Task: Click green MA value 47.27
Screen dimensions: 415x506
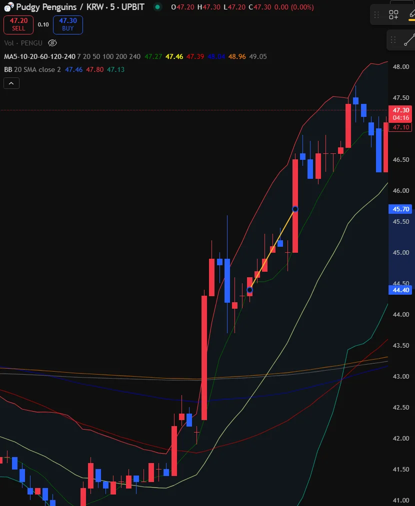Action: pos(153,56)
